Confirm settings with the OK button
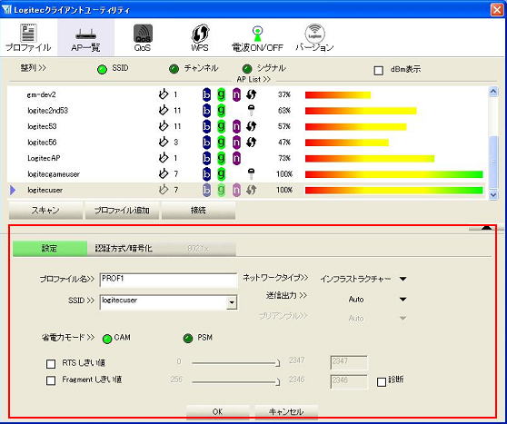Image resolution: width=507 pixels, height=424 pixels. point(217,411)
